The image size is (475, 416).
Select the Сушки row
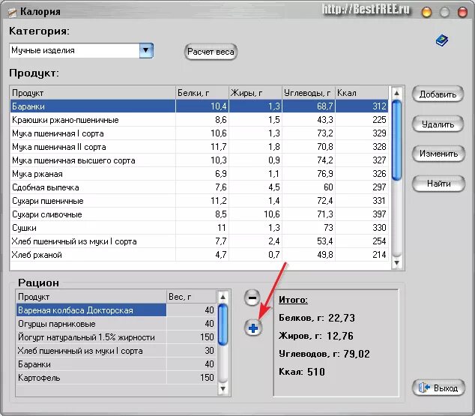[199, 228]
